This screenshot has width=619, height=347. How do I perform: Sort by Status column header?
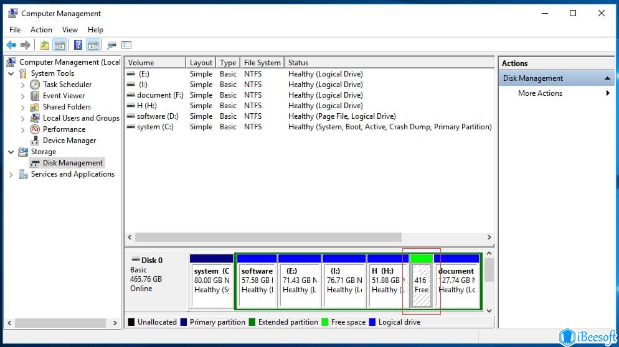tap(389, 63)
